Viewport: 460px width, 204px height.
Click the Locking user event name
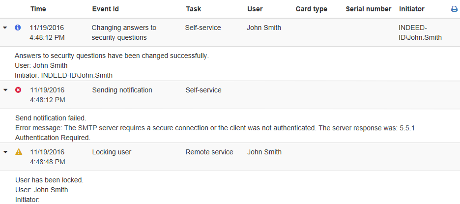click(x=112, y=152)
